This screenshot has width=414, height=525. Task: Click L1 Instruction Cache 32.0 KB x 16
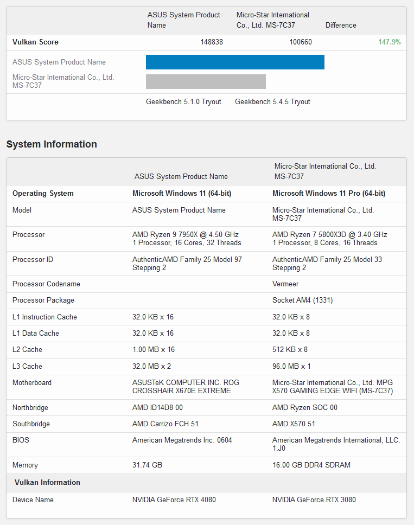152,317
